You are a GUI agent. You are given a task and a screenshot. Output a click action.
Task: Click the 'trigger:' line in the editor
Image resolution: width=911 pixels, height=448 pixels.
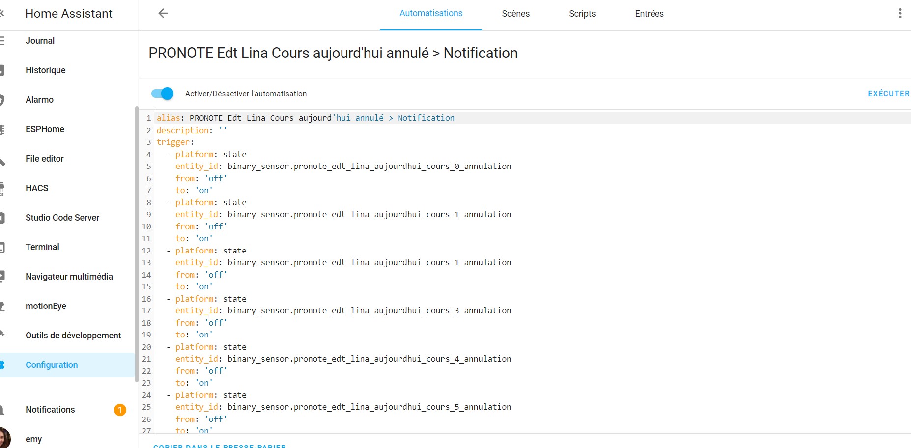click(x=175, y=142)
